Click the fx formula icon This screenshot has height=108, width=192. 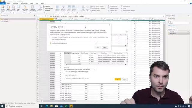(45, 16)
